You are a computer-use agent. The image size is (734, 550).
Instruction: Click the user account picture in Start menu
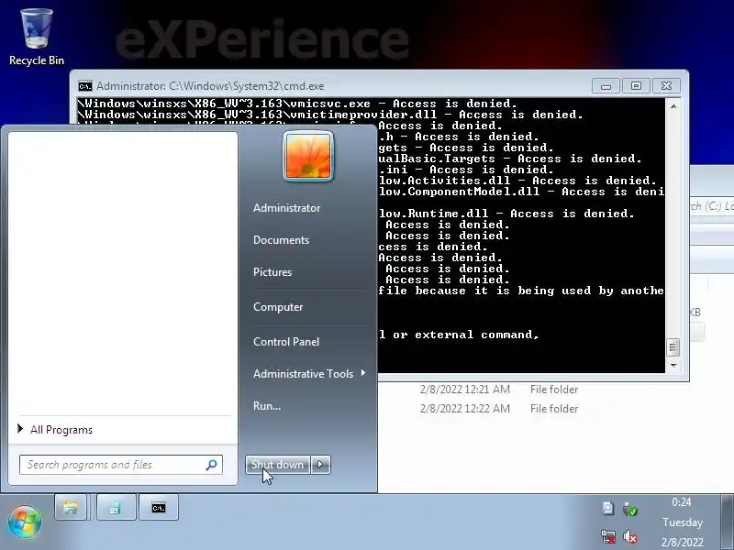(308, 156)
